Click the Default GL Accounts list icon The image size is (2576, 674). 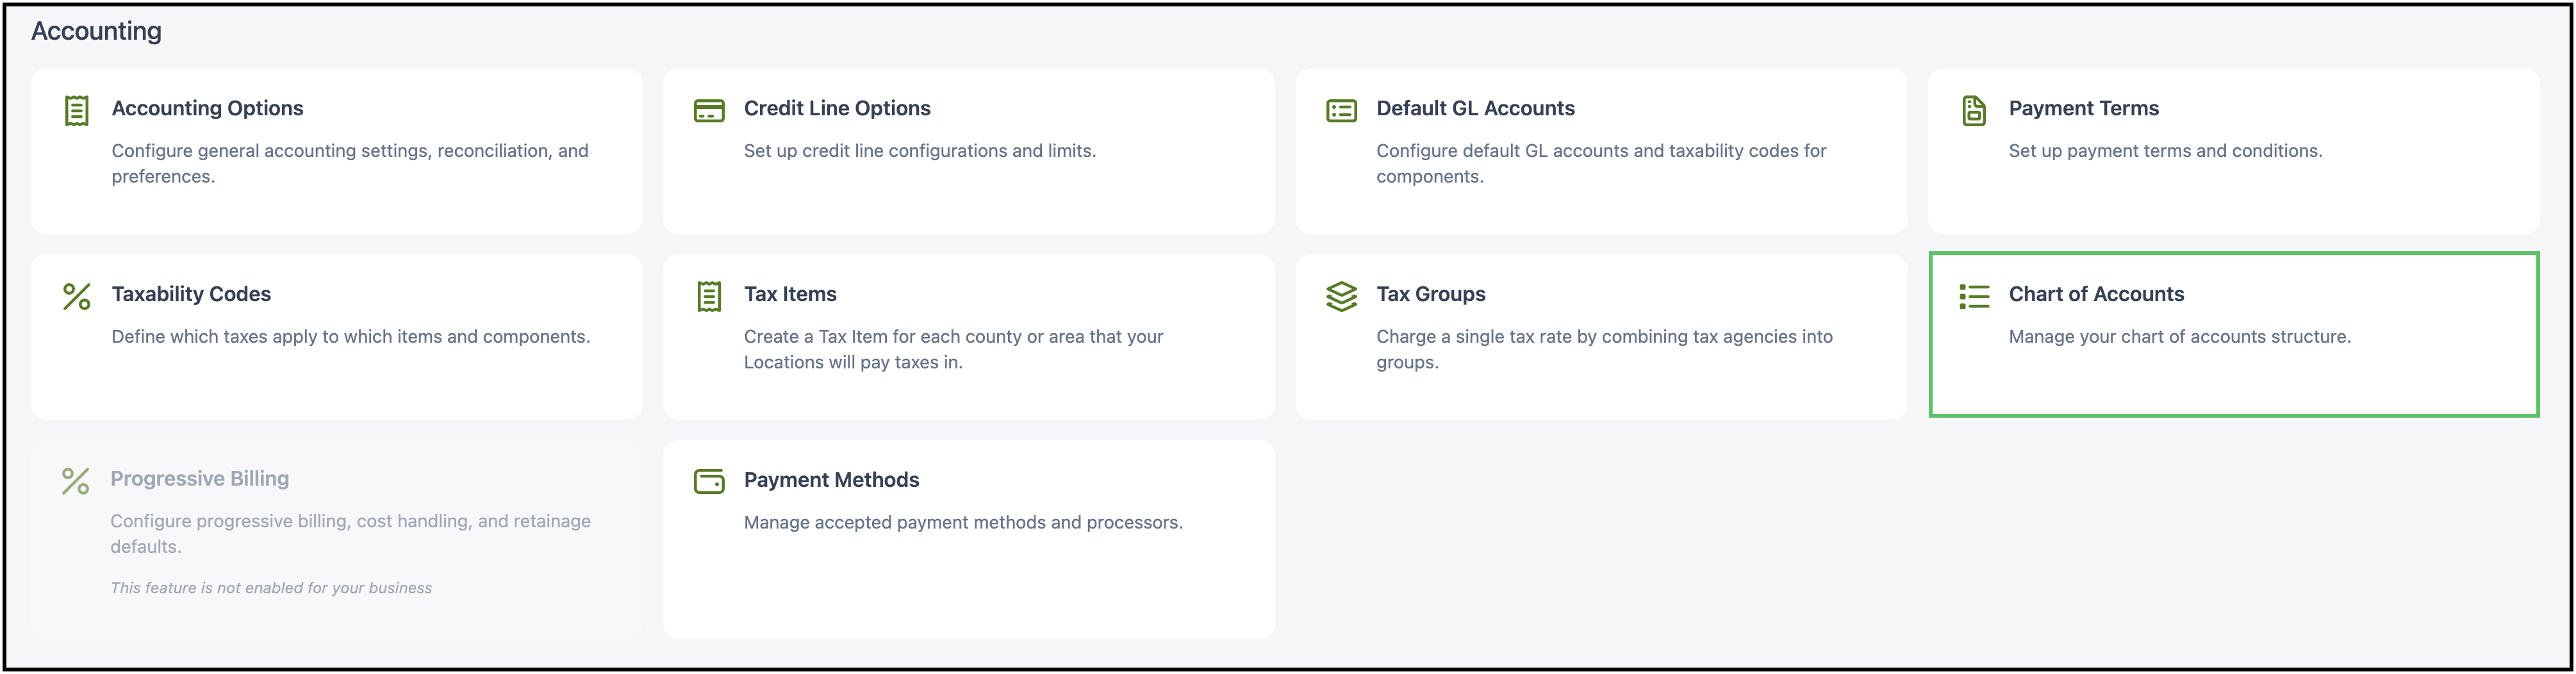tap(1341, 110)
